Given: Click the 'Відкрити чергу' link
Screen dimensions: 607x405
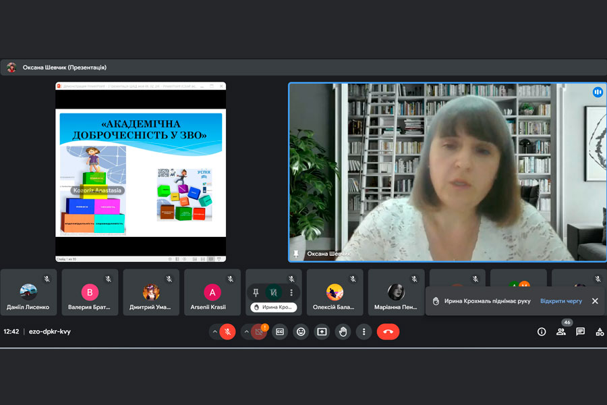Looking at the screenshot, I should (560, 301).
